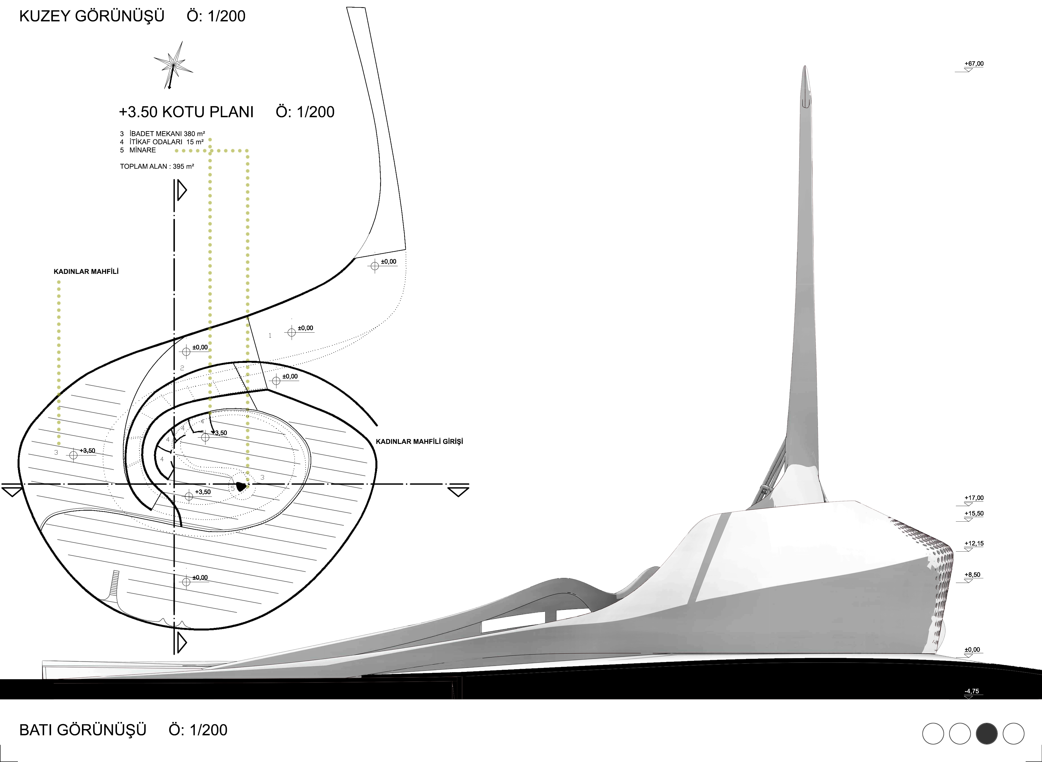Click the KUZEY GÖRÜNÜŞÜ heading

(x=92, y=16)
